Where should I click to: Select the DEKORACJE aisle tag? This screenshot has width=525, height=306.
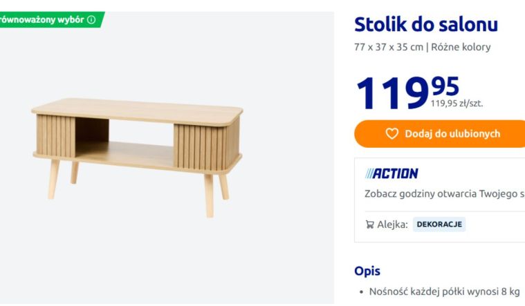tap(439, 224)
